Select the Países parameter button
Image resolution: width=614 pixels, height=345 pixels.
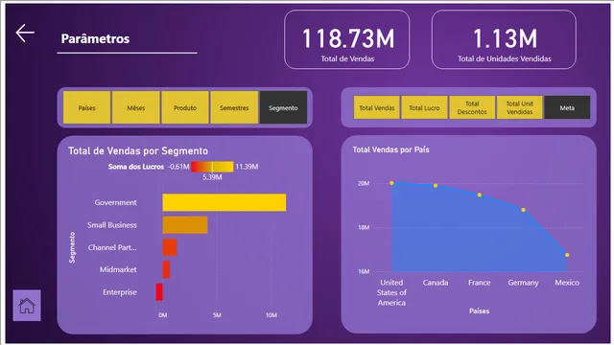pyautogui.click(x=86, y=107)
